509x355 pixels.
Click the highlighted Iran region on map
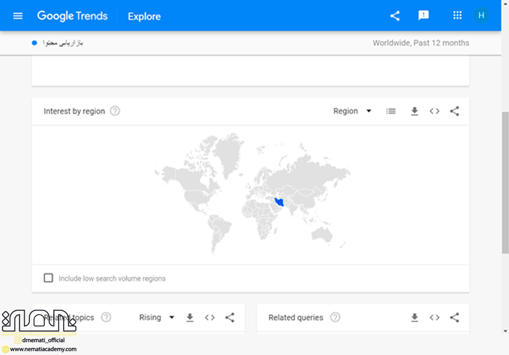279,202
